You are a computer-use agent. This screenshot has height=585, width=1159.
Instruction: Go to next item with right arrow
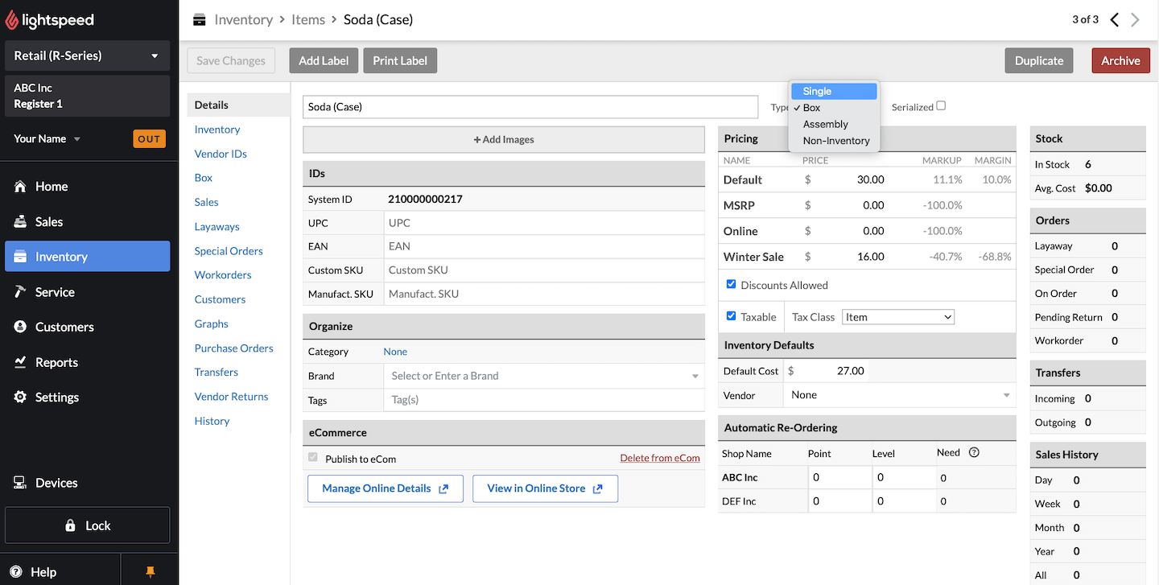(x=1136, y=20)
